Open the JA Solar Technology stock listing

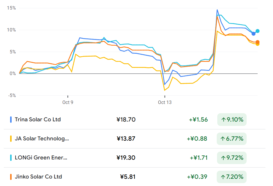(42, 139)
